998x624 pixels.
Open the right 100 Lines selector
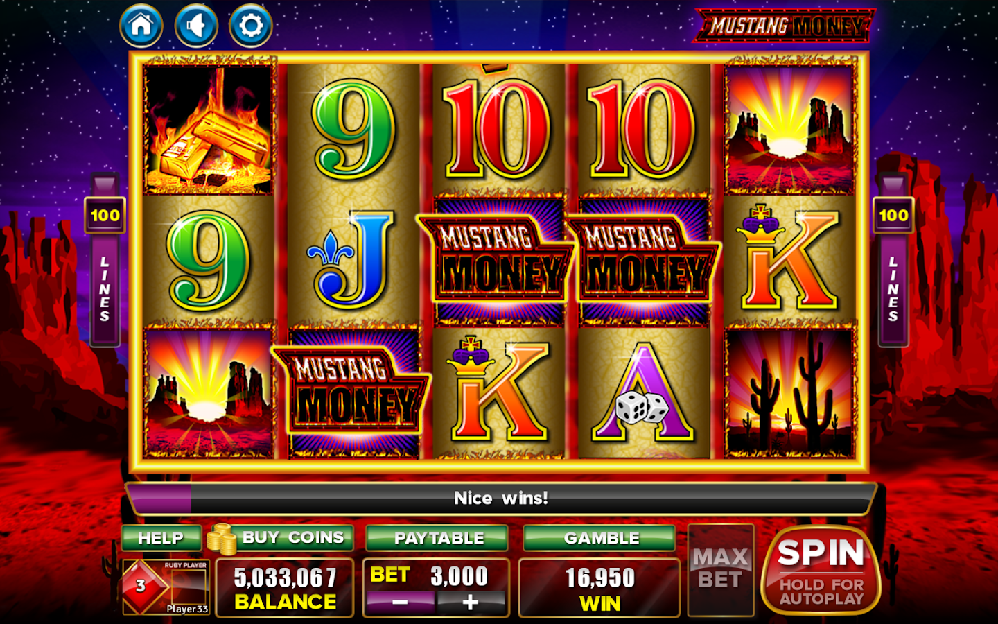(x=893, y=260)
